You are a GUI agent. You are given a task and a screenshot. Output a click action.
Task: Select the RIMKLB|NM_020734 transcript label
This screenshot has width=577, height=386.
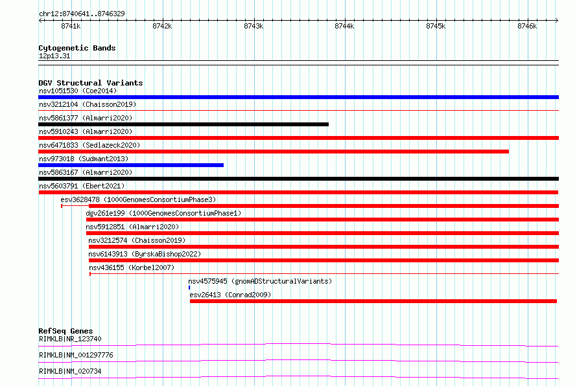tap(70, 371)
